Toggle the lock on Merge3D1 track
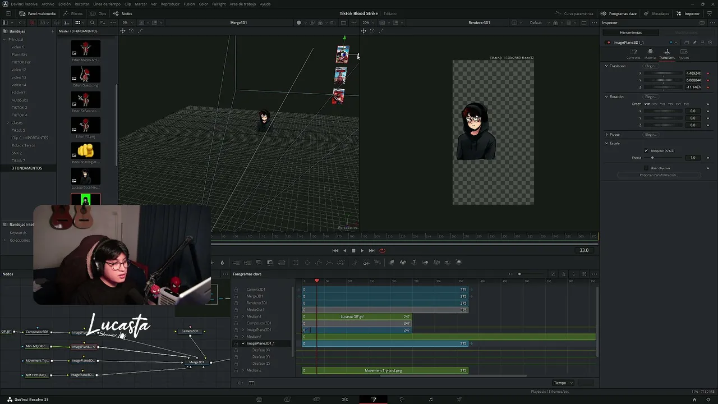Screen dimensions: 718x404 tap(236, 296)
